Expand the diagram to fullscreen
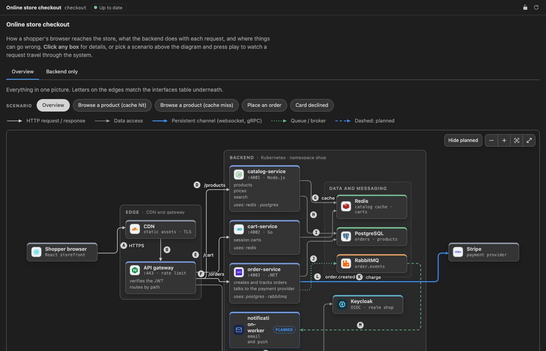This screenshot has height=351, width=546. coord(529,140)
